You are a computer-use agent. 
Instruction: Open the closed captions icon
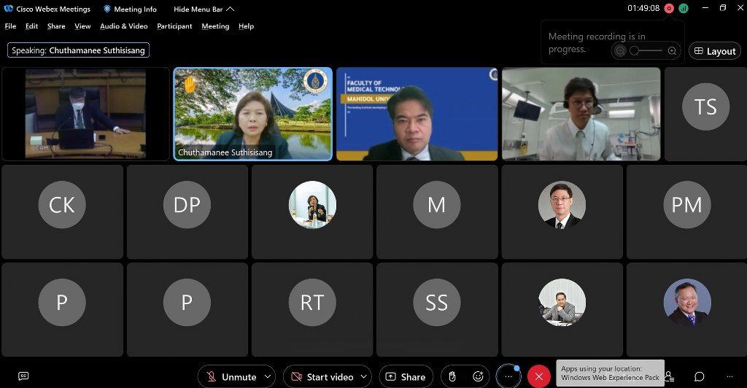[23, 376]
